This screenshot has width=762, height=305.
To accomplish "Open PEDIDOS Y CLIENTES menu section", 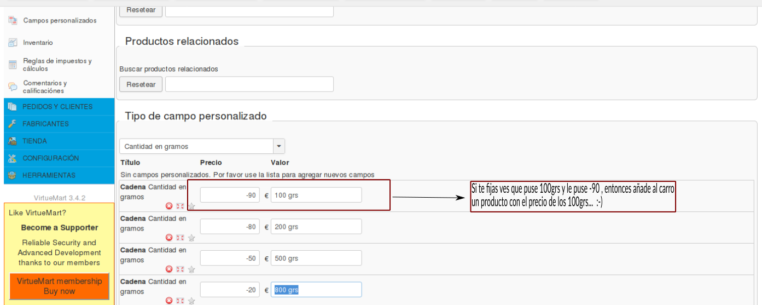I will (x=59, y=107).
